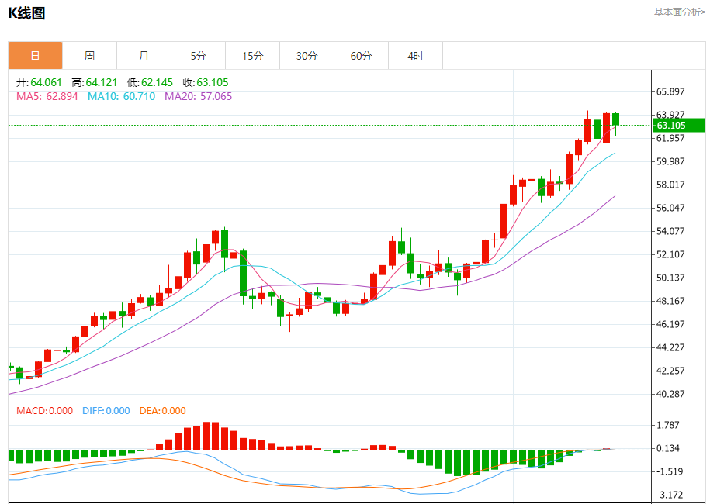The image size is (710, 504).
Task: Click the rightmost green candlestick
Action: click(x=615, y=119)
